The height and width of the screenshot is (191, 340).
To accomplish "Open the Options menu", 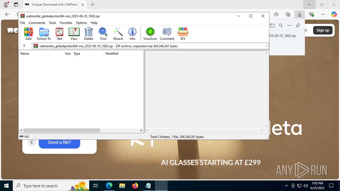I will (82, 23).
